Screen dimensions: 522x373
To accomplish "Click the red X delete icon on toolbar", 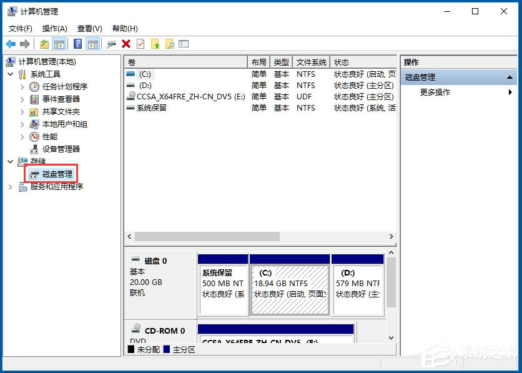I will 126,44.
